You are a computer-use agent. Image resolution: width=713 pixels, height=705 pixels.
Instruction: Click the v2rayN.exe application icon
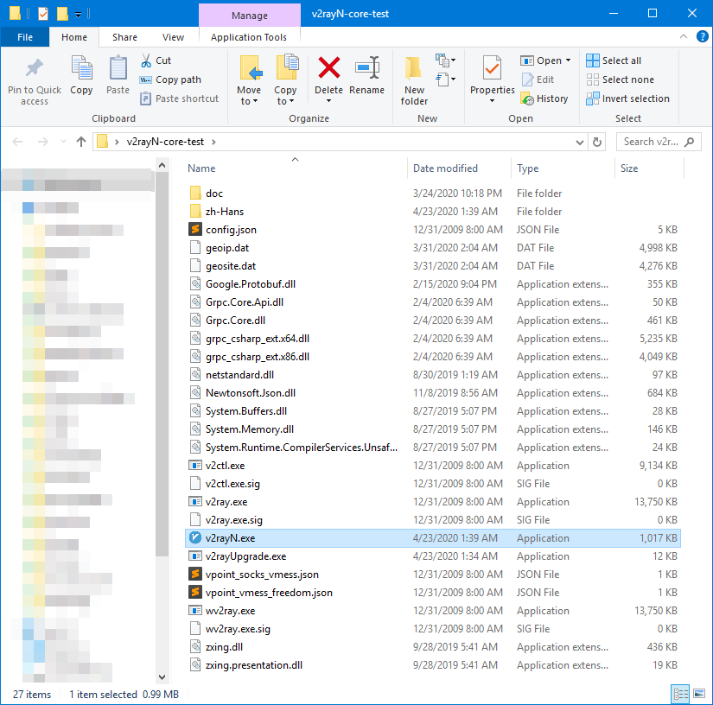point(195,538)
